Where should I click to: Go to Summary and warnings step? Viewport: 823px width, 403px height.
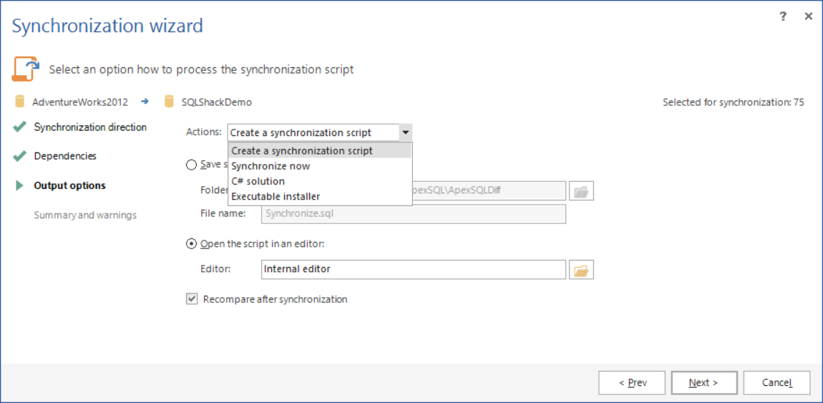pyautogui.click(x=85, y=215)
